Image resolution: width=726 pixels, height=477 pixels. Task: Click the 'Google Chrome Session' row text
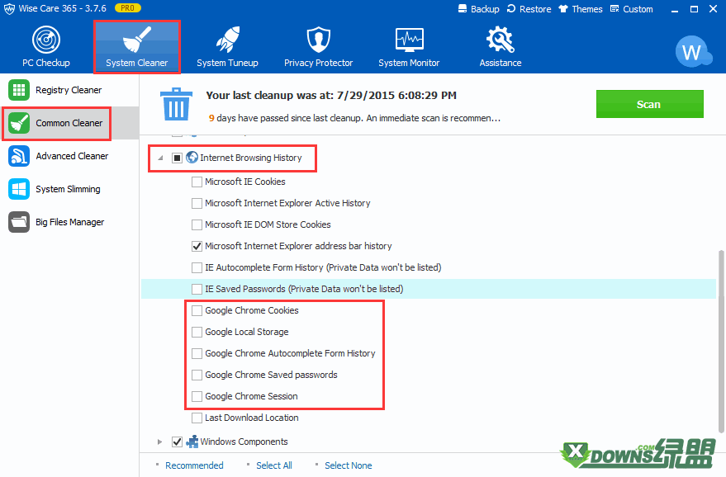(x=251, y=396)
